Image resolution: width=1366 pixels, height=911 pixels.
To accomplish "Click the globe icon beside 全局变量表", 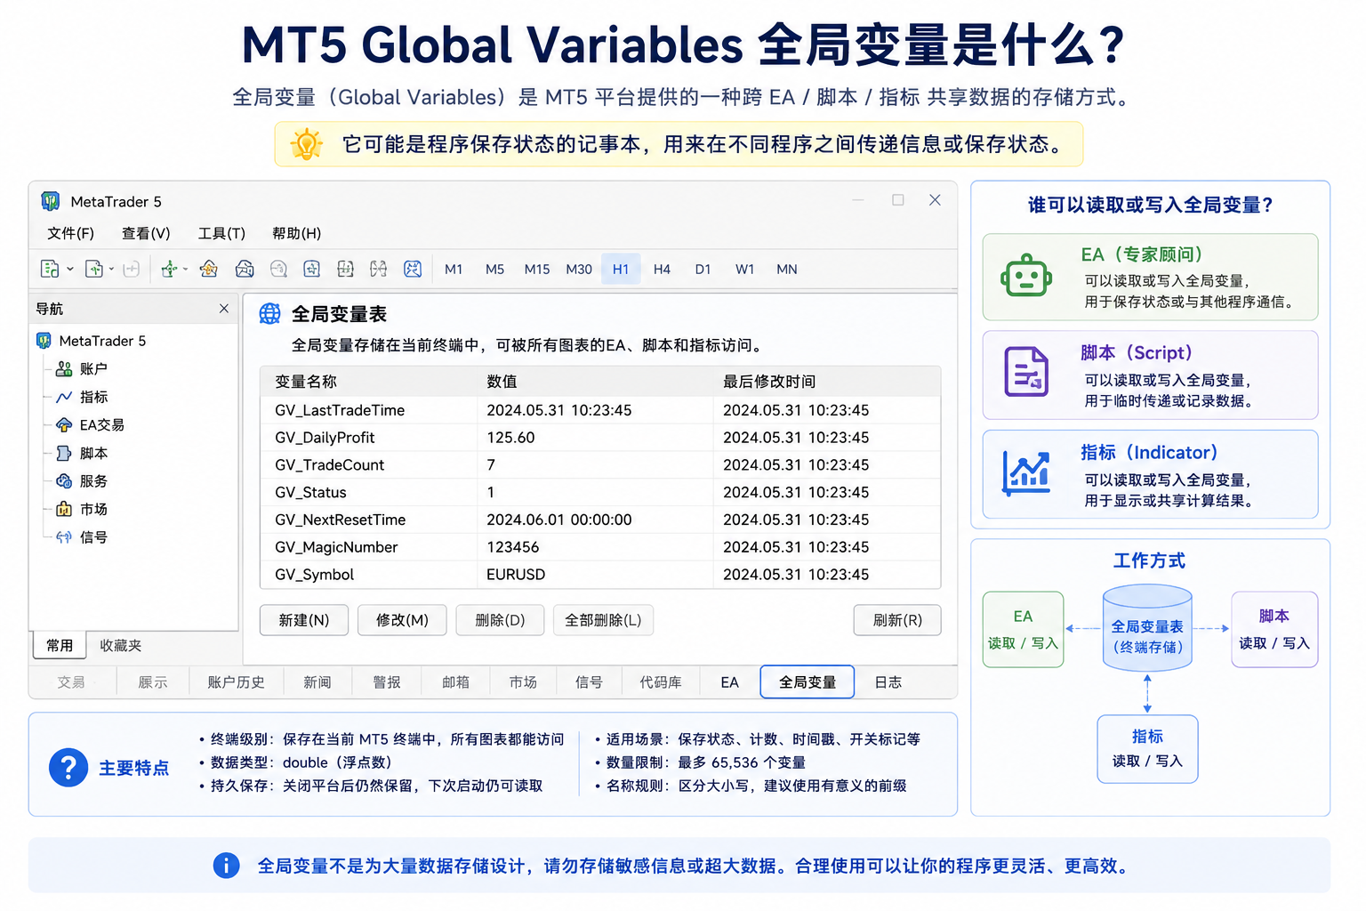I will click(x=269, y=314).
